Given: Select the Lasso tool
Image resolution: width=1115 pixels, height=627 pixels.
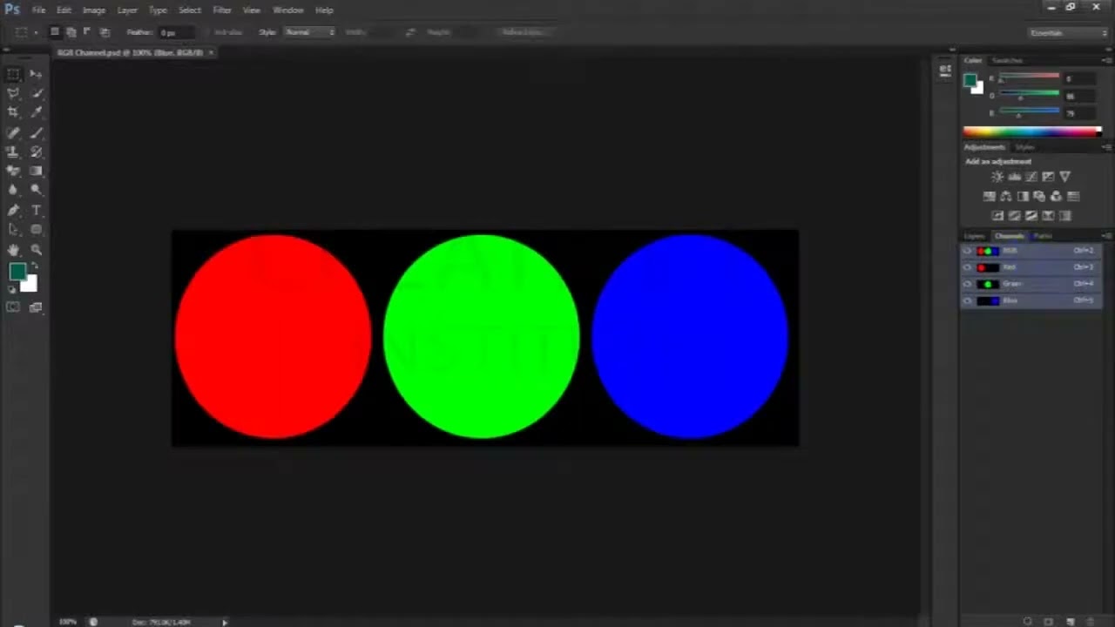Looking at the screenshot, I should [13, 94].
